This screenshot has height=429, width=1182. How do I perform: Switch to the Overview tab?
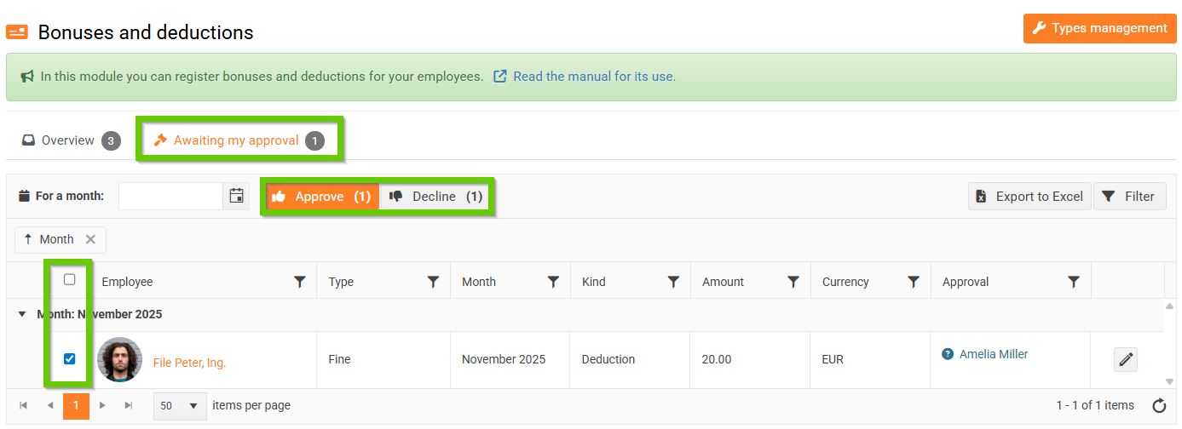(x=70, y=140)
